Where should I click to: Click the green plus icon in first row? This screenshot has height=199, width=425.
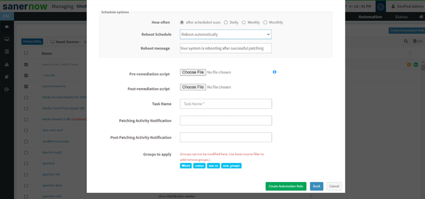[x=416, y=65]
